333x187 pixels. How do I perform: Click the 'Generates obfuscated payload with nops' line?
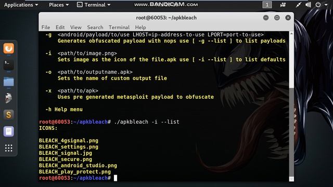(172, 41)
